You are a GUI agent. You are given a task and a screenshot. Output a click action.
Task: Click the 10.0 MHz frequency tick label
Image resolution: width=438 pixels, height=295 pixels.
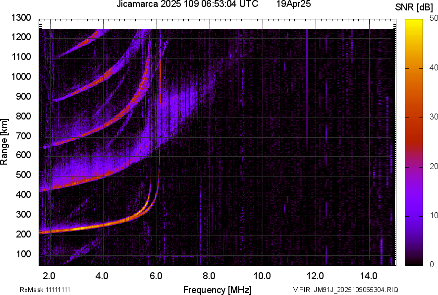262,275
